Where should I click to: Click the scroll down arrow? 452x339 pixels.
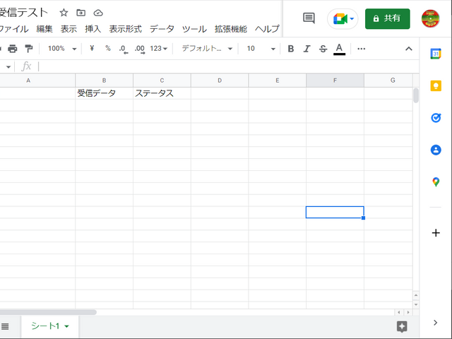coord(416,304)
